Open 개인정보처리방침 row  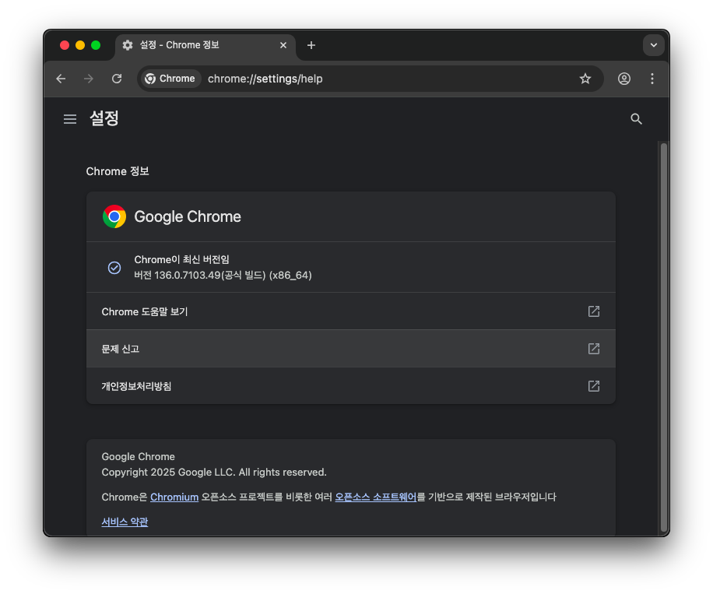click(x=350, y=385)
